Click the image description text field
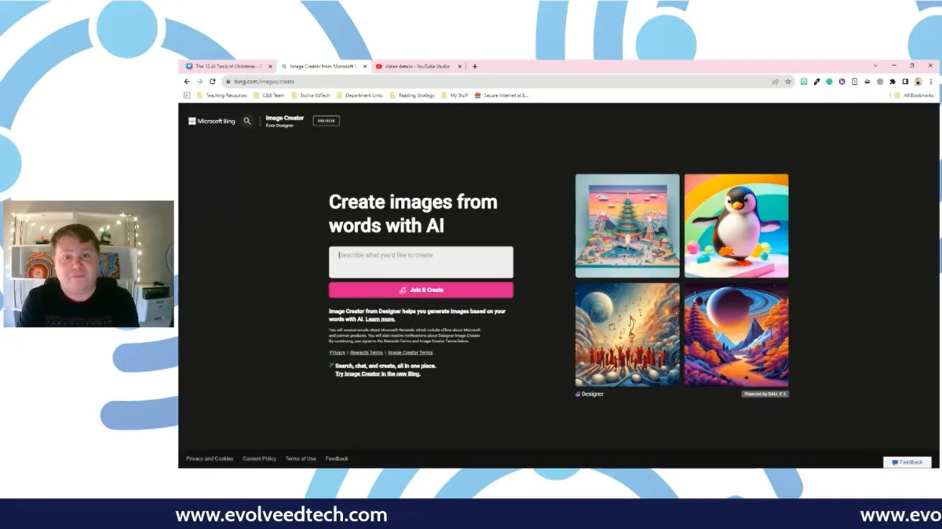942x529 pixels. tap(421, 262)
